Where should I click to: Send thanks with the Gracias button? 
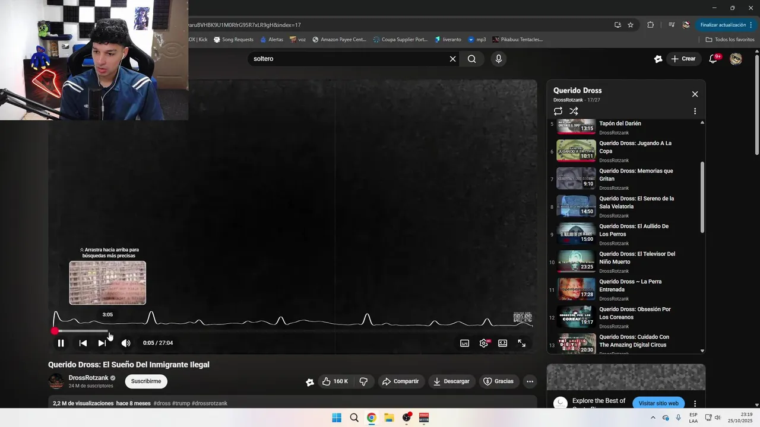pyautogui.click(x=498, y=381)
